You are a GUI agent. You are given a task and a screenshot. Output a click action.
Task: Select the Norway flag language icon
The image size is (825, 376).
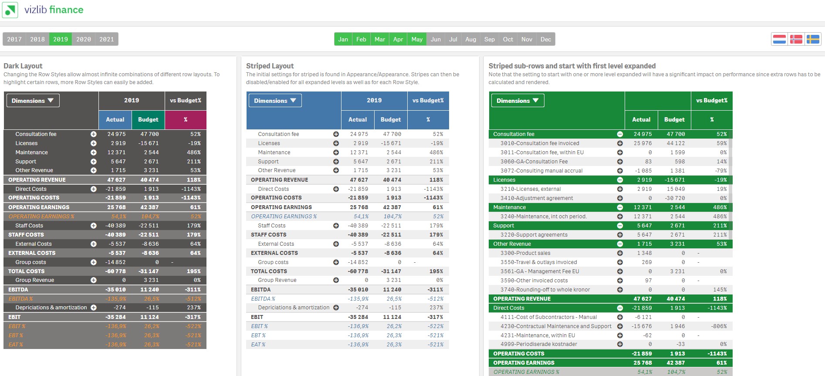click(x=796, y=39)
